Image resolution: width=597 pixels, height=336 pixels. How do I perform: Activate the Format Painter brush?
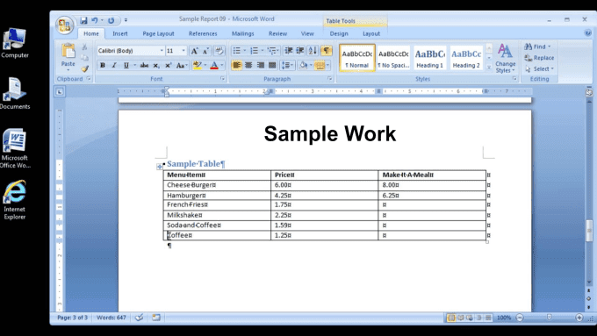84,68
